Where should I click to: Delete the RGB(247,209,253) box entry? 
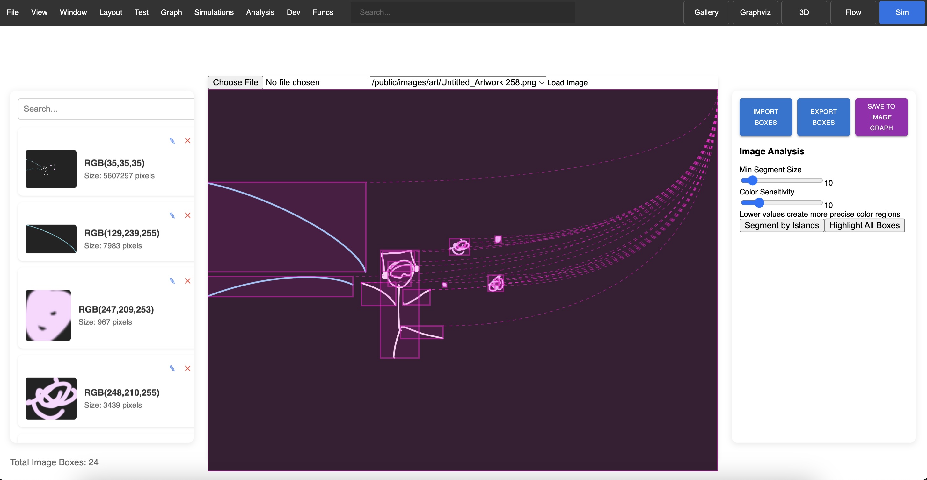[187, 281]
